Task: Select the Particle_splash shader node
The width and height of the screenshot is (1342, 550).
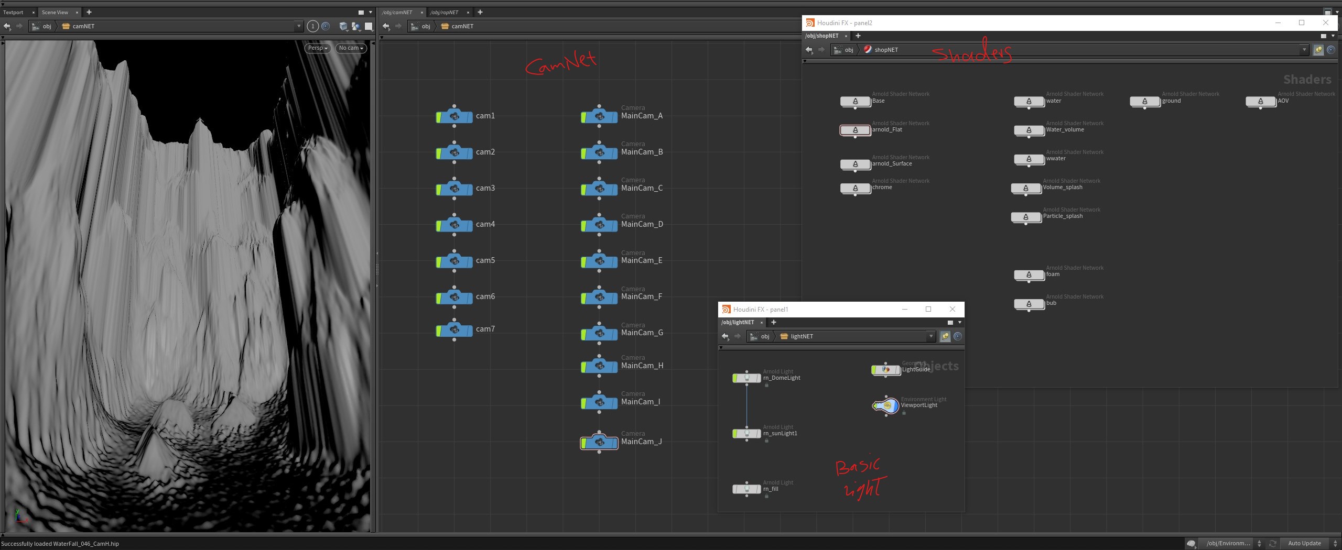Action: [1026, 217]
